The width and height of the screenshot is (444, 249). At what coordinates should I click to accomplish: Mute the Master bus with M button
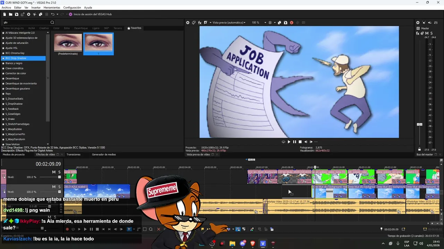coord(427,33)
